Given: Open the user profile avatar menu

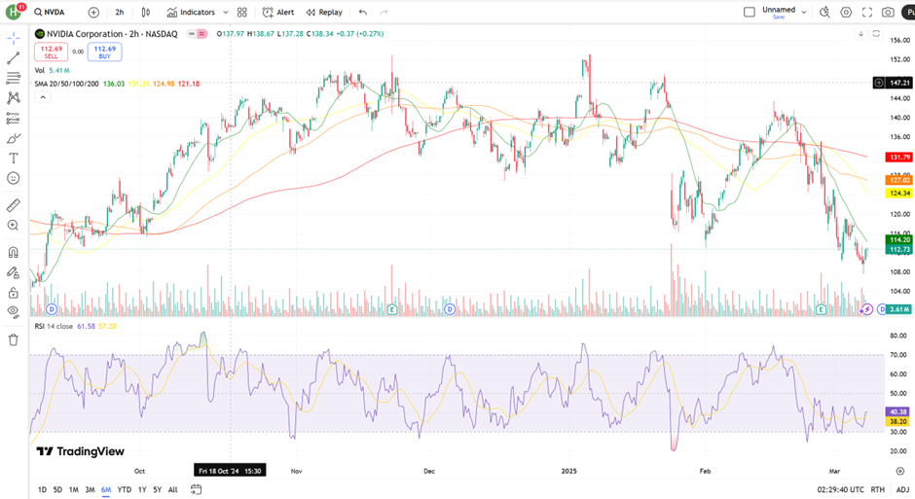Looking at the screenshot, I should [14, 12].
